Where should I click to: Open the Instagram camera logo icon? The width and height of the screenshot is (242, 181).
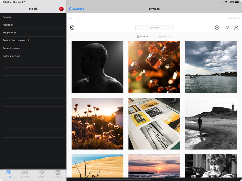[x=72, y=27]
